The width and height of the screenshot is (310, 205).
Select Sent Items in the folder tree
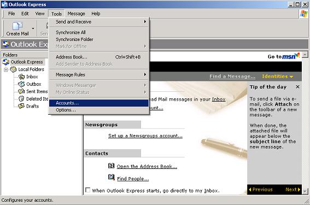[x=37, y=91]
